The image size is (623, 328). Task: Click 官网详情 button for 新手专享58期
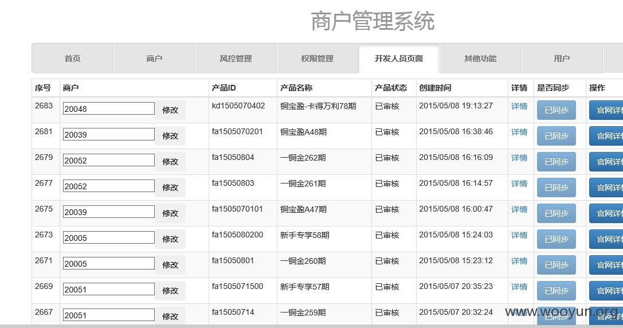606,239
